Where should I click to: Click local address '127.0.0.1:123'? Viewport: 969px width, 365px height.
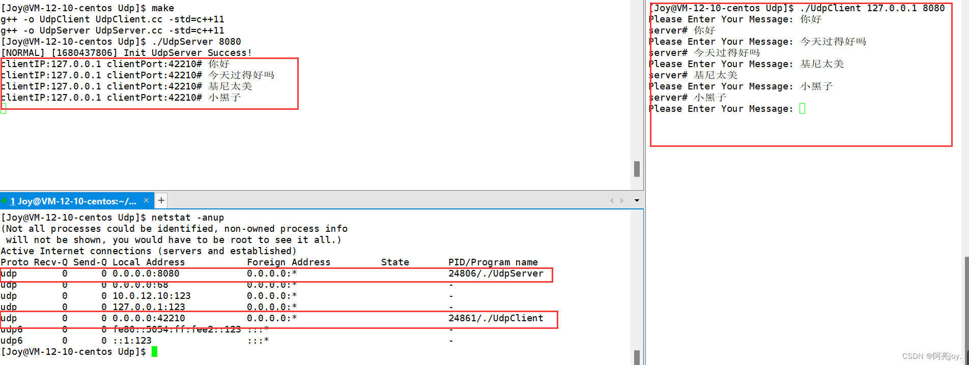149,307
